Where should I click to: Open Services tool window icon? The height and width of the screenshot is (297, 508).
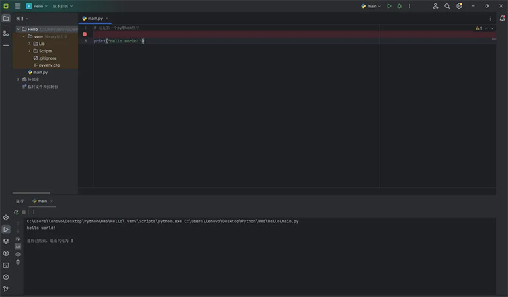click(6, 253)
